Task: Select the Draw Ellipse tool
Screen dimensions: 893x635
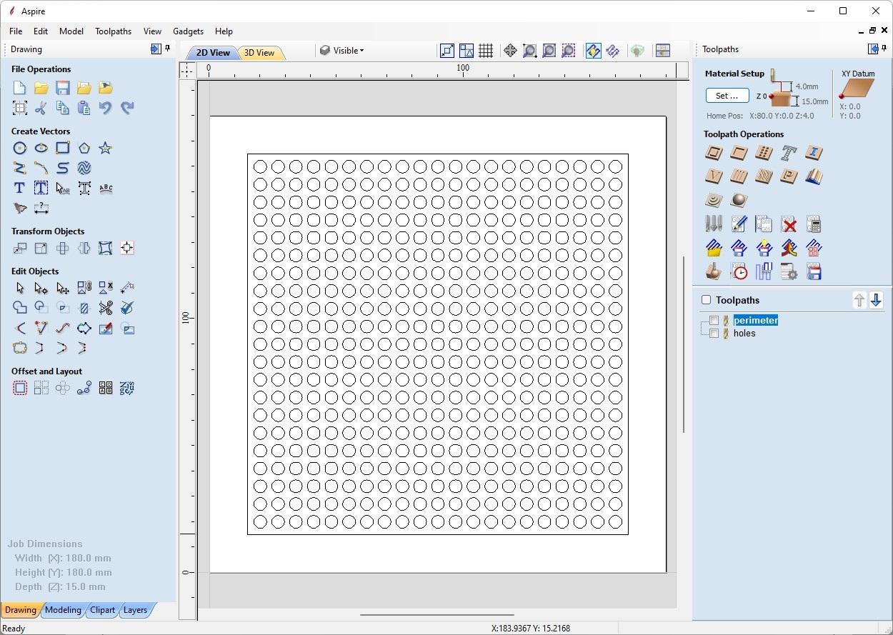Action: [41, 148]
